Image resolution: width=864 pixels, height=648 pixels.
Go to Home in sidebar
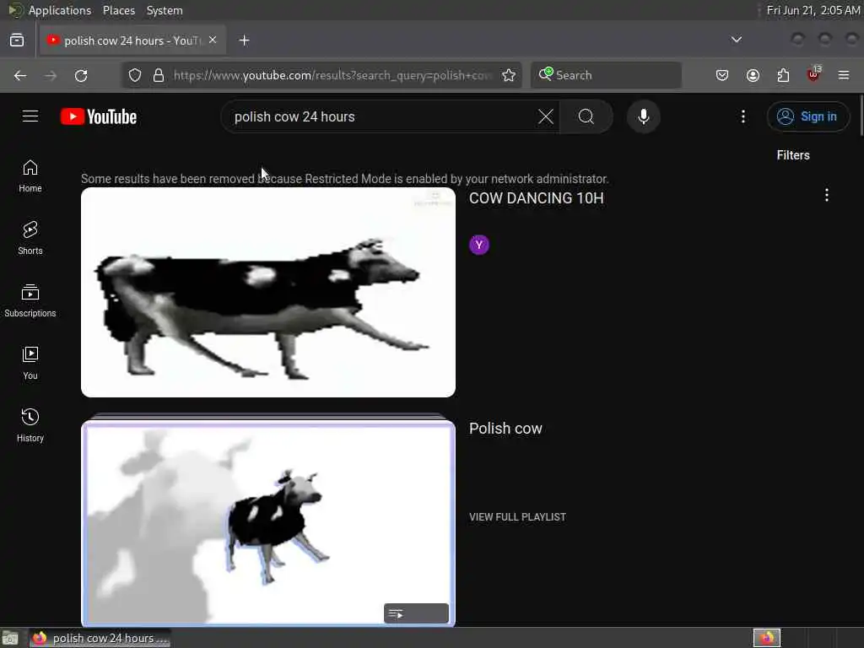[x=30, y=176]
